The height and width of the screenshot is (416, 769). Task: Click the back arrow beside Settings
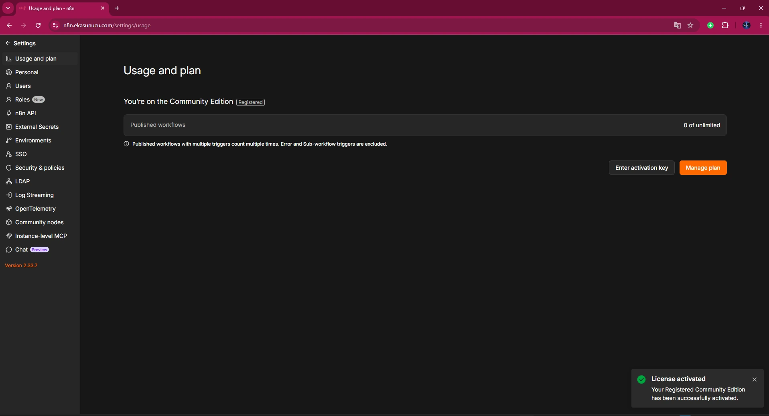8,43
